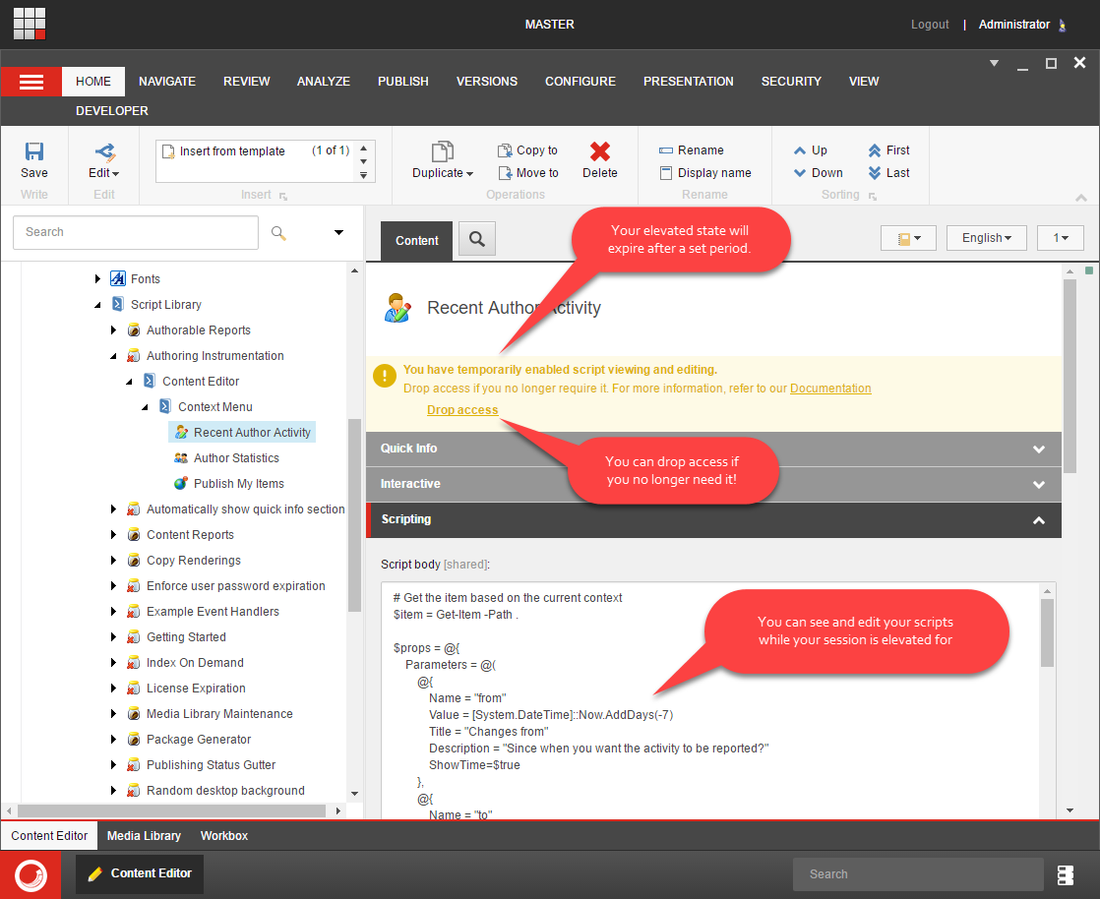The image size is (1100, 899).
Task: Open the English language dropdown
Action: pos(986,238)
